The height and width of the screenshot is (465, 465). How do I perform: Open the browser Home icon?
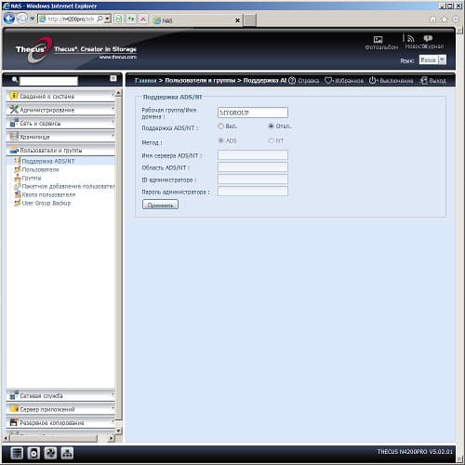(432, 20)
